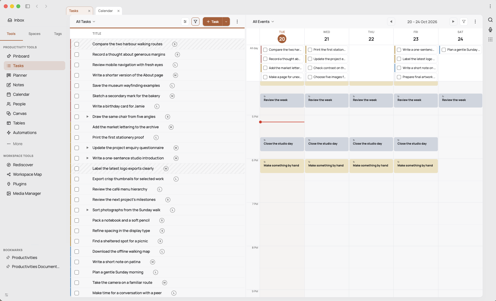
Task: Click the calendar events filter icon
Action: coord(464,22)
